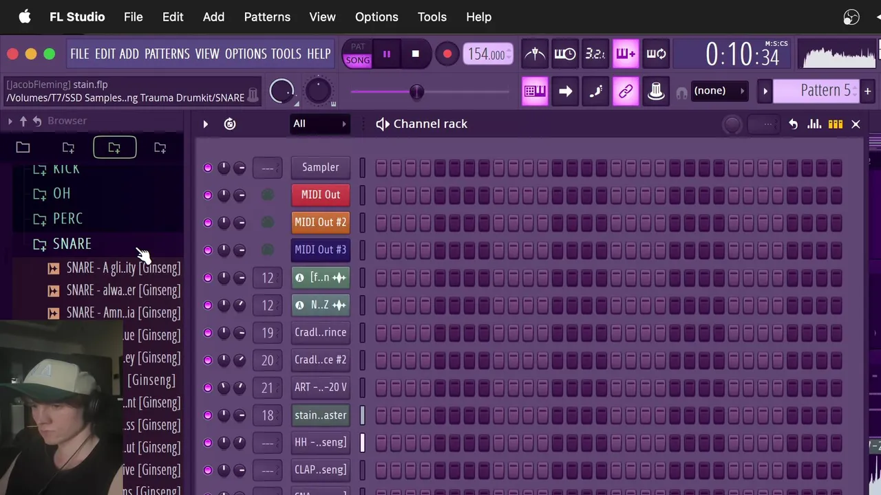Click the 154.000 tempo field

(488, 54)
